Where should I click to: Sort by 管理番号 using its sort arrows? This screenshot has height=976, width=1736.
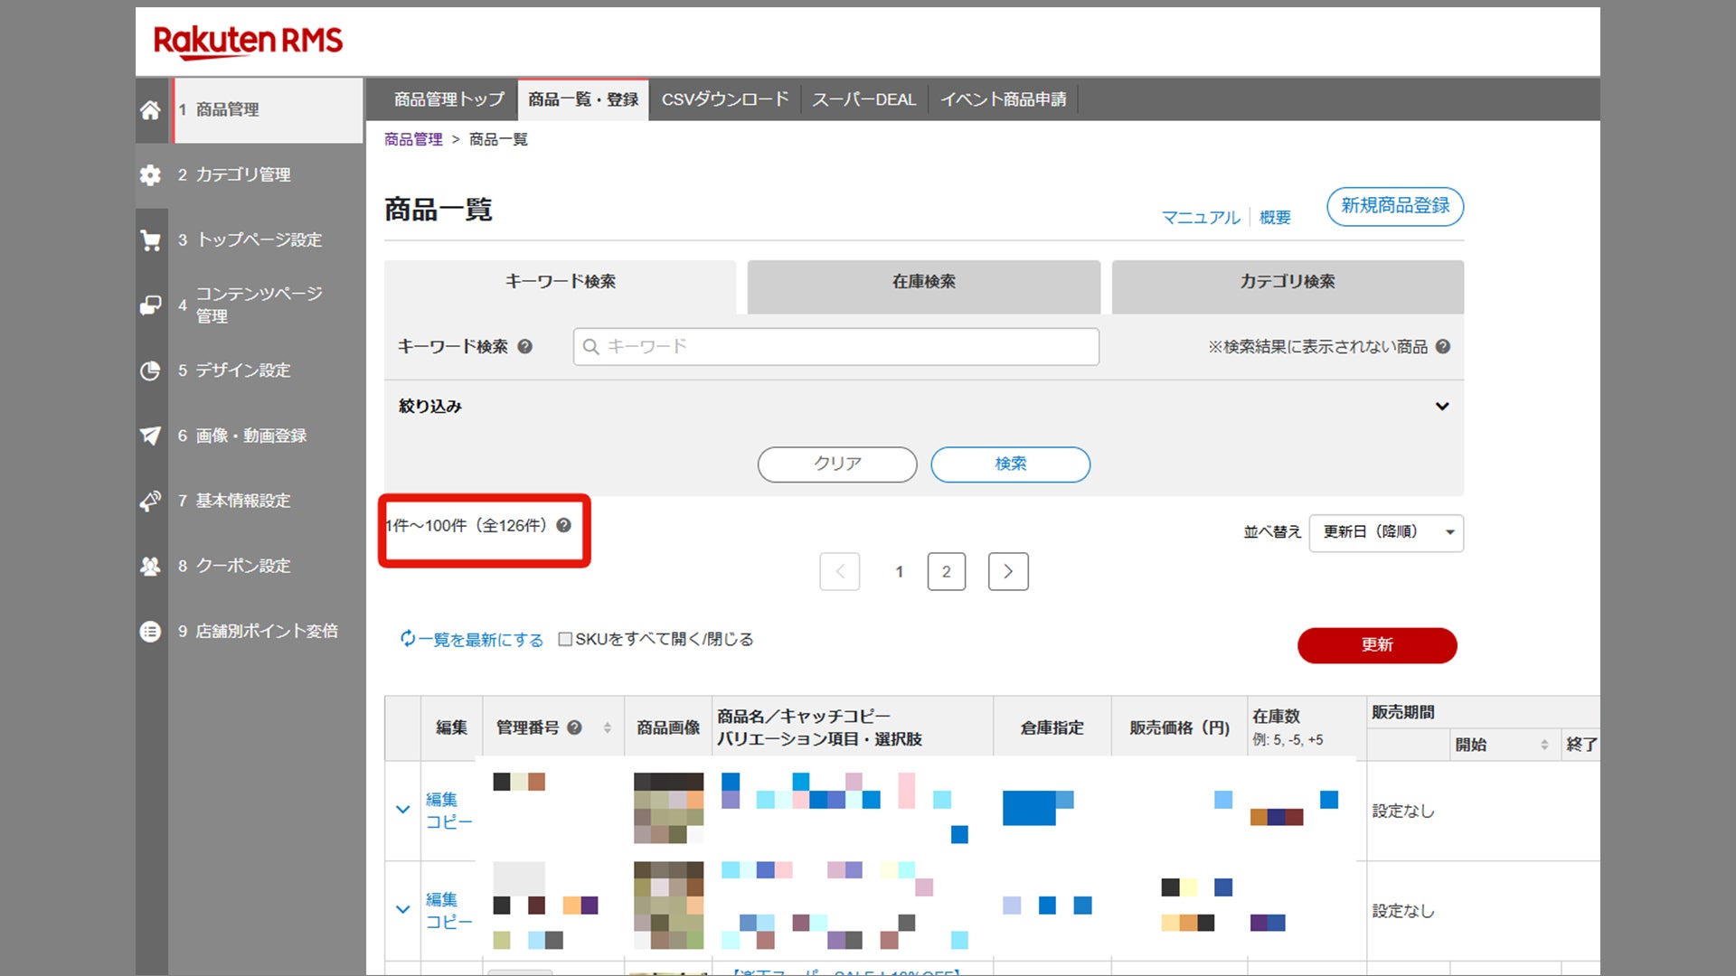pos(608,727)
